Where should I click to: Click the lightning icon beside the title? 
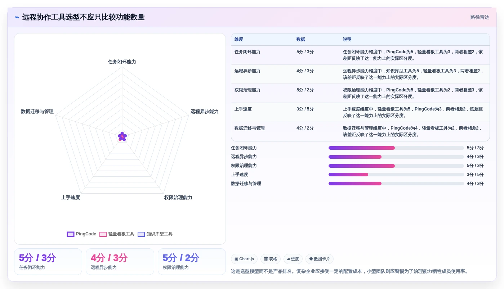pyautogui.click(x=17, y=17)
